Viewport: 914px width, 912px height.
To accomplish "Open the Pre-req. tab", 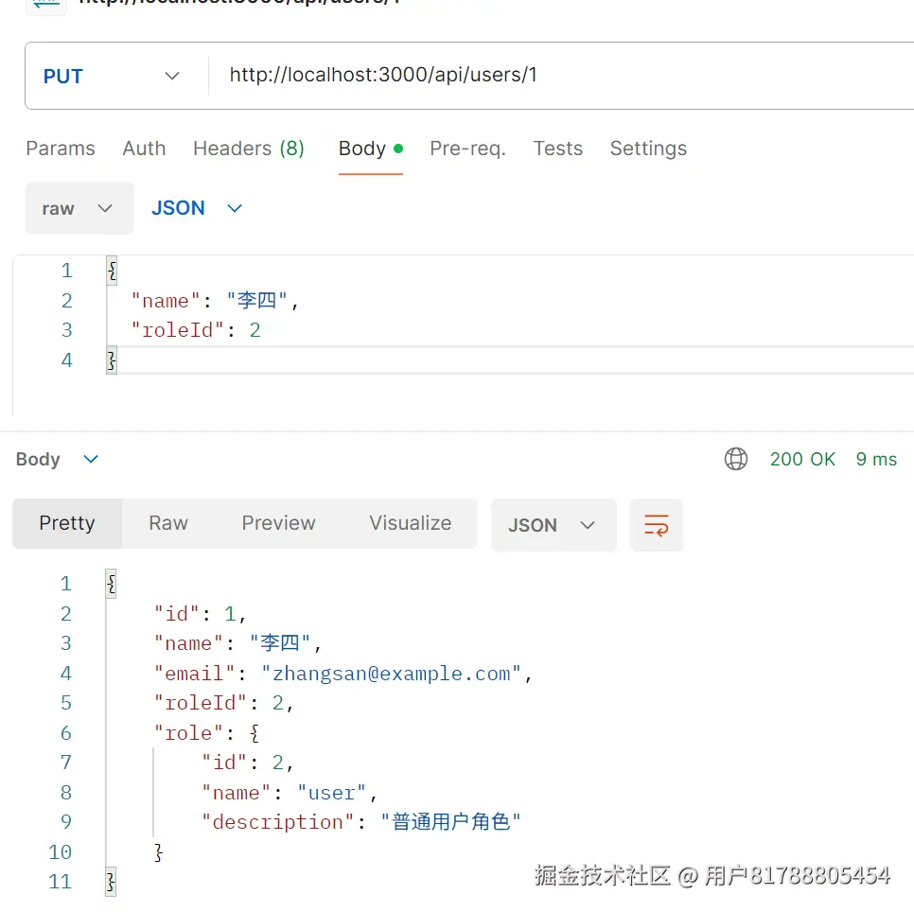I will [467, 149].
